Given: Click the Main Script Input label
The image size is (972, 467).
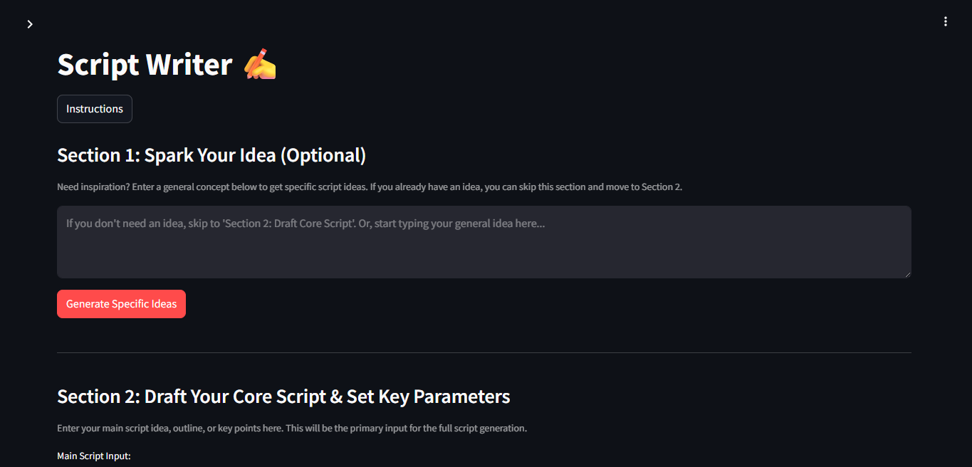Looking at the screenshot, I should tap(94, 456).
